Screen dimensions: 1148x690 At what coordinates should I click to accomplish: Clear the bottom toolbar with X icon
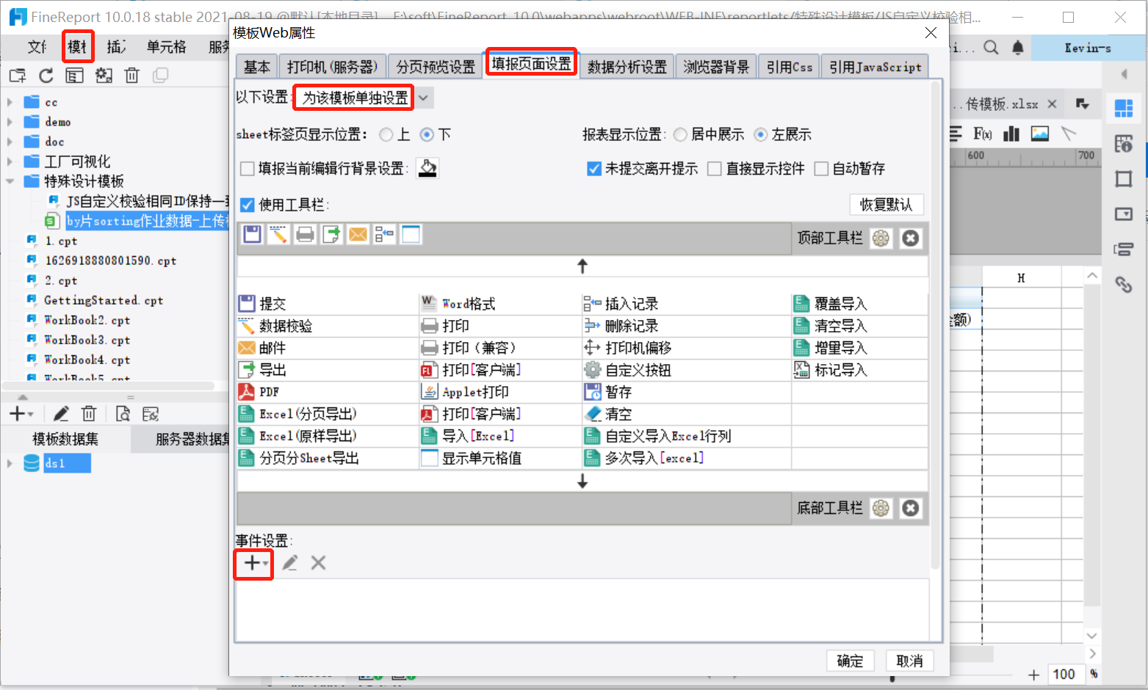pyautogui.click(x=910, y=509)
